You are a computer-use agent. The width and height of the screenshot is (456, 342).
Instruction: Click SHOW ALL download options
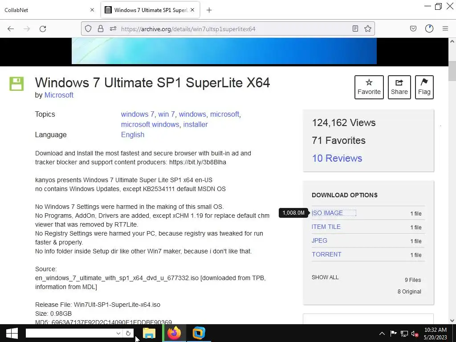click(x=325, y=277)
